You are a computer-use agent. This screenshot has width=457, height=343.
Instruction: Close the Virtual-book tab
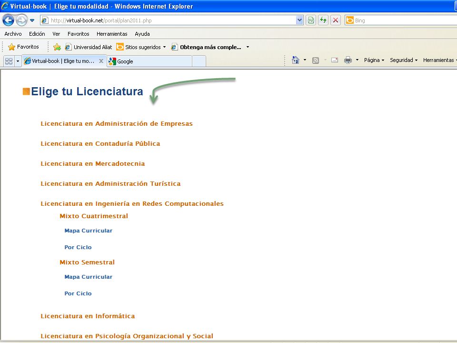[x=101, y=61]
